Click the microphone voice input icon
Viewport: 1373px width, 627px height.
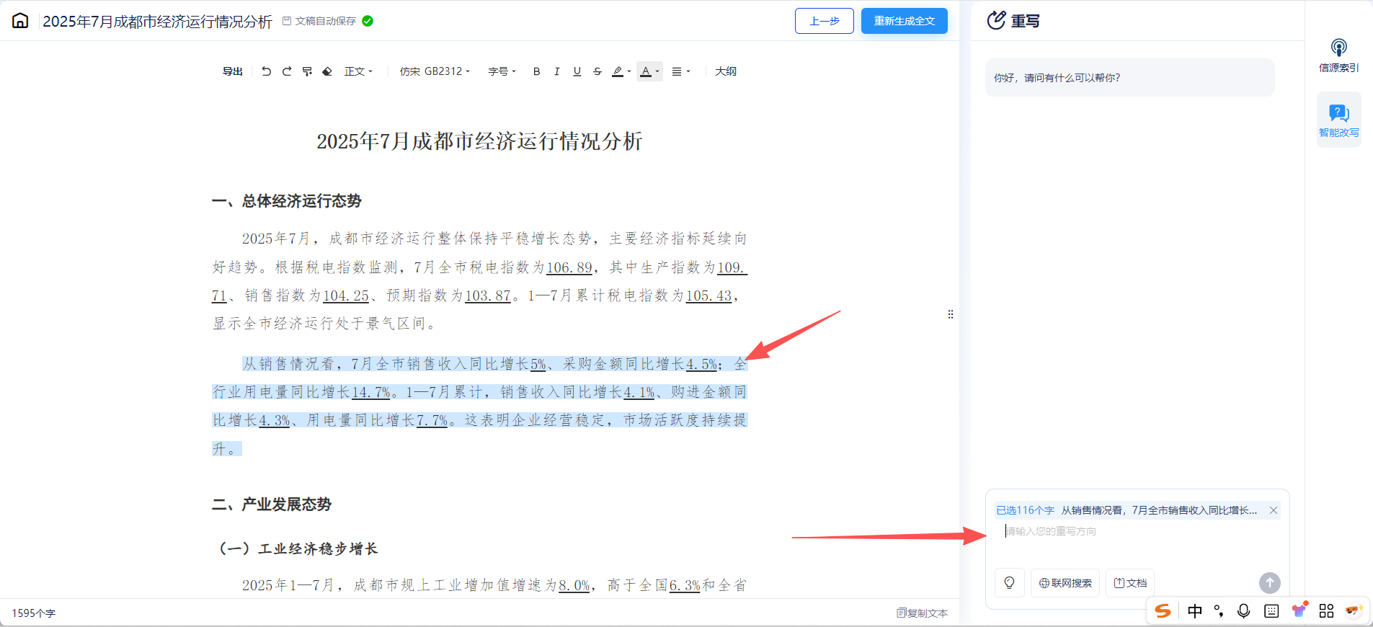[x=1244, y=611]
